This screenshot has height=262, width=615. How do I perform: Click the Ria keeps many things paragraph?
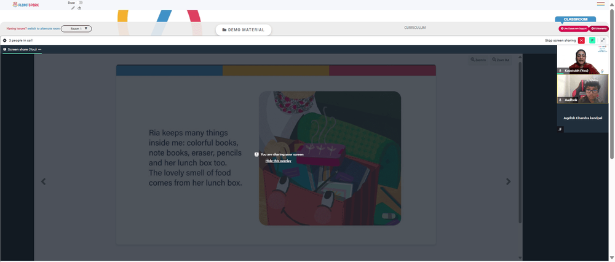click(x=196, y=157)
